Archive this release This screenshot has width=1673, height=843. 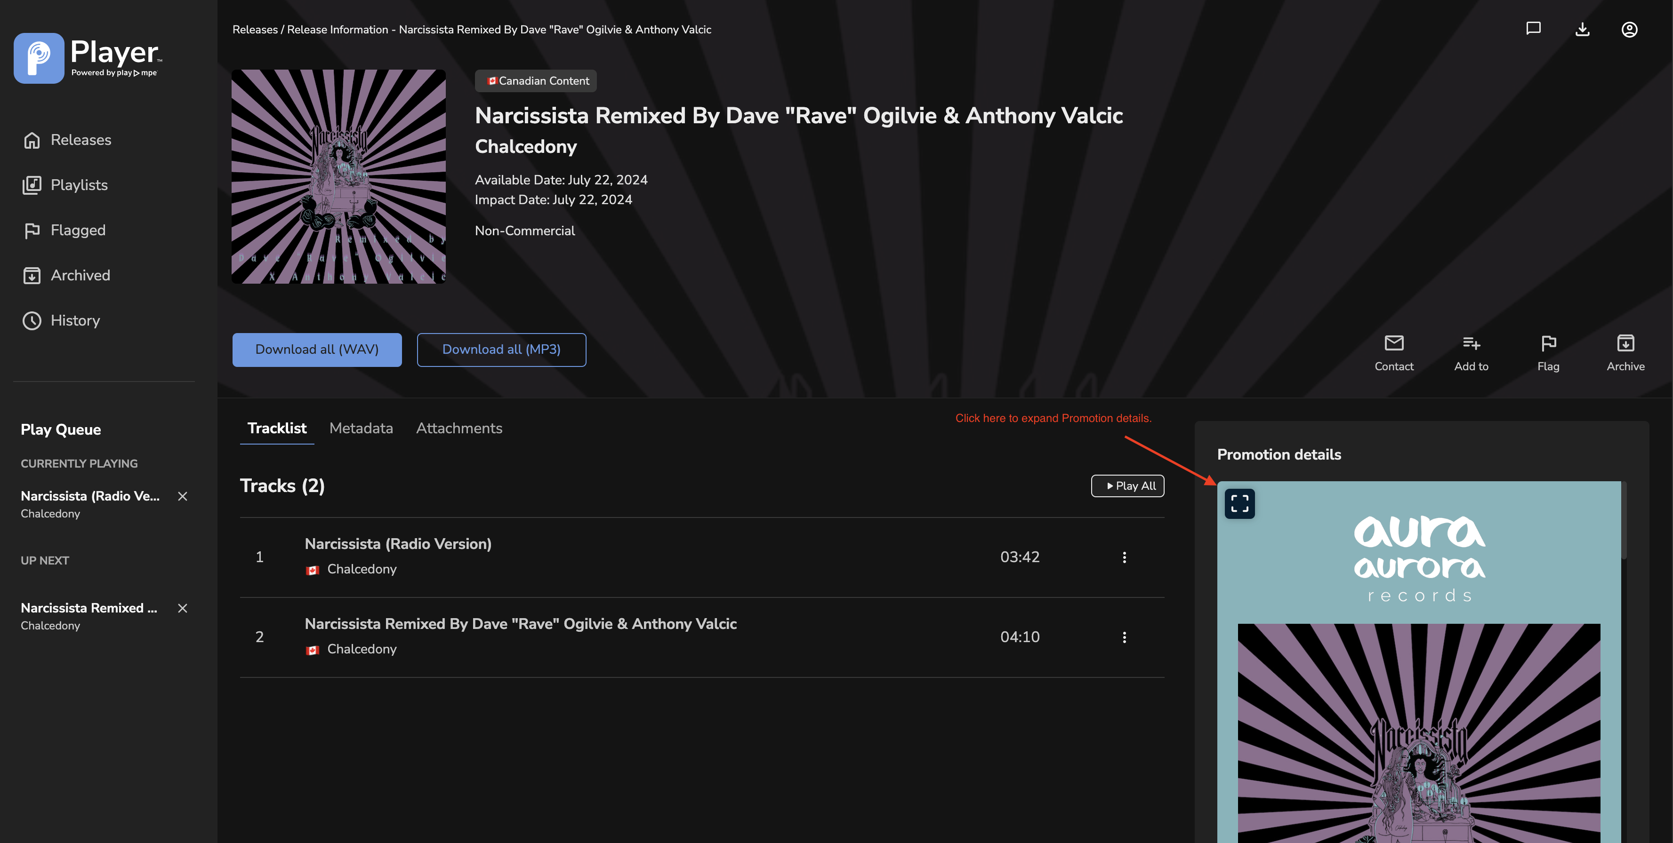click(x=1625, y=353)
